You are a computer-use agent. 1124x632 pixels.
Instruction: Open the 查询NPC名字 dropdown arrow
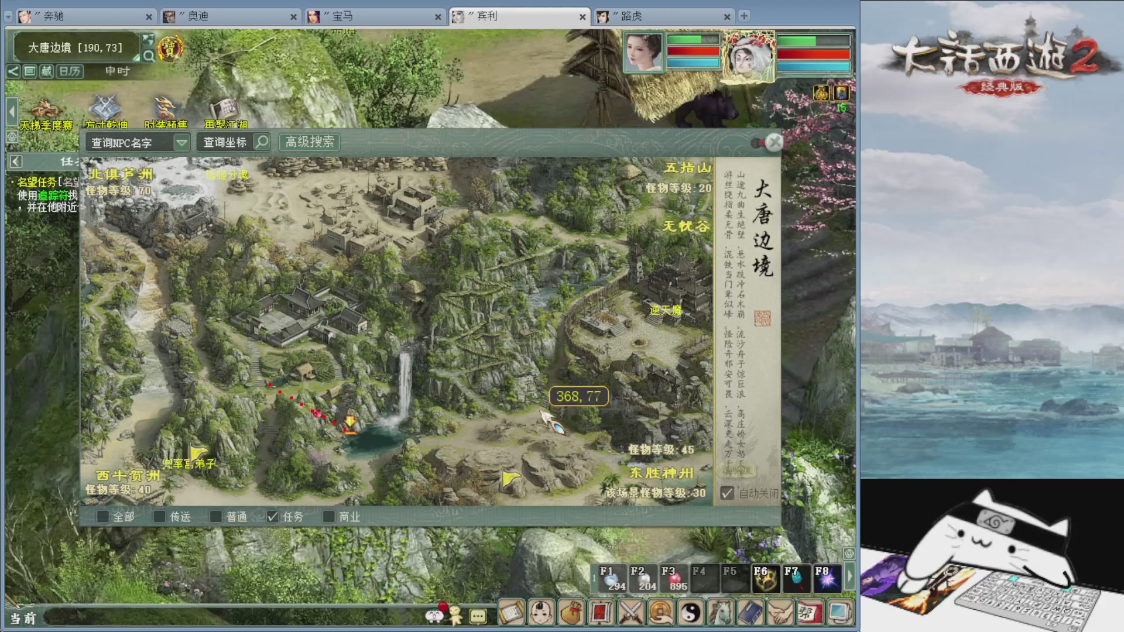tap(182, 143)
